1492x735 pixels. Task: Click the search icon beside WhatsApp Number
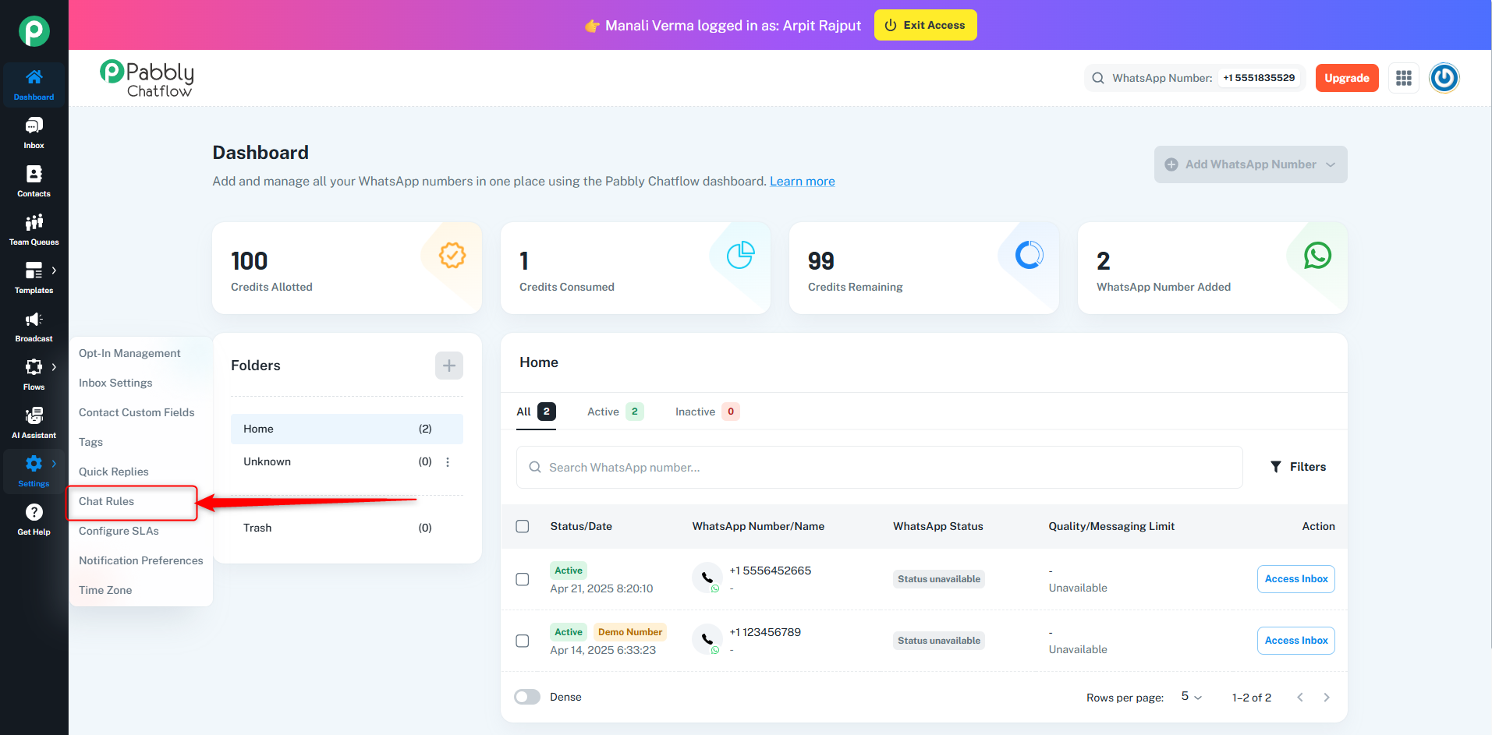(1098, 78)
